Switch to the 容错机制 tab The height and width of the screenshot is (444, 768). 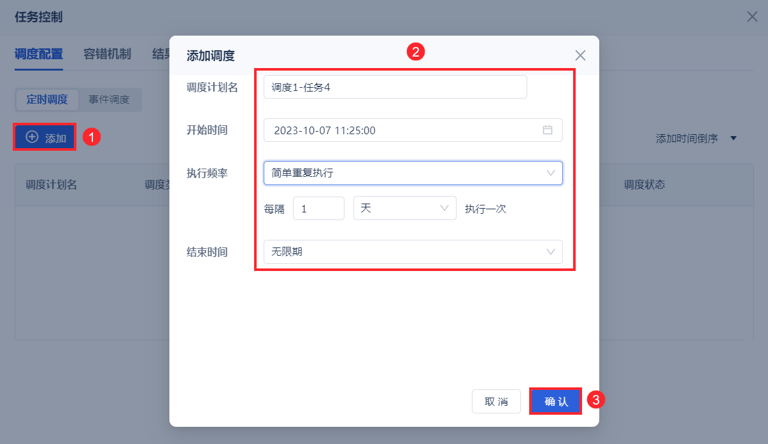coord(107,54)
